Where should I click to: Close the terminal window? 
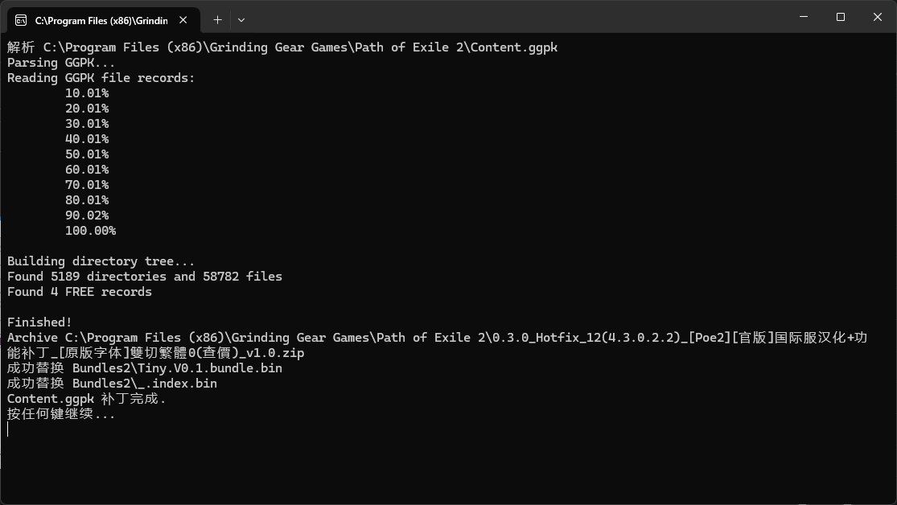point(878,17)
